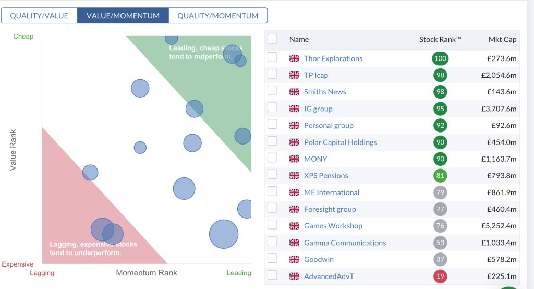The image size is (534, 289).
Task: Click the UK flag next to Games Workshop
Action: 294,226
